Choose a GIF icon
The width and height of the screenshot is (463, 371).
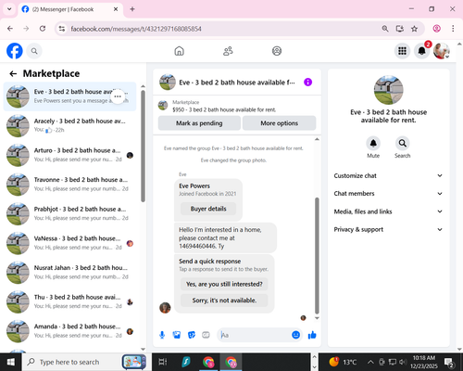coord(206,335)
